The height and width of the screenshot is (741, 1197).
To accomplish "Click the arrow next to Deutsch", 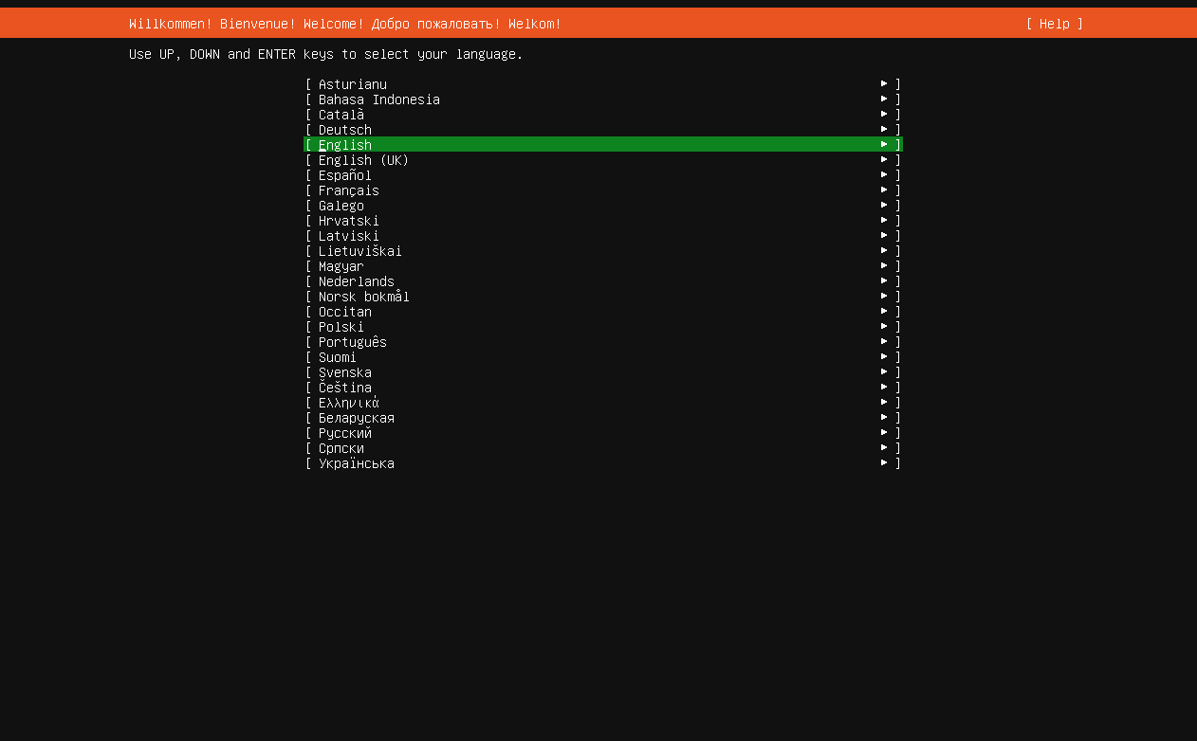I will coord(884,129).
